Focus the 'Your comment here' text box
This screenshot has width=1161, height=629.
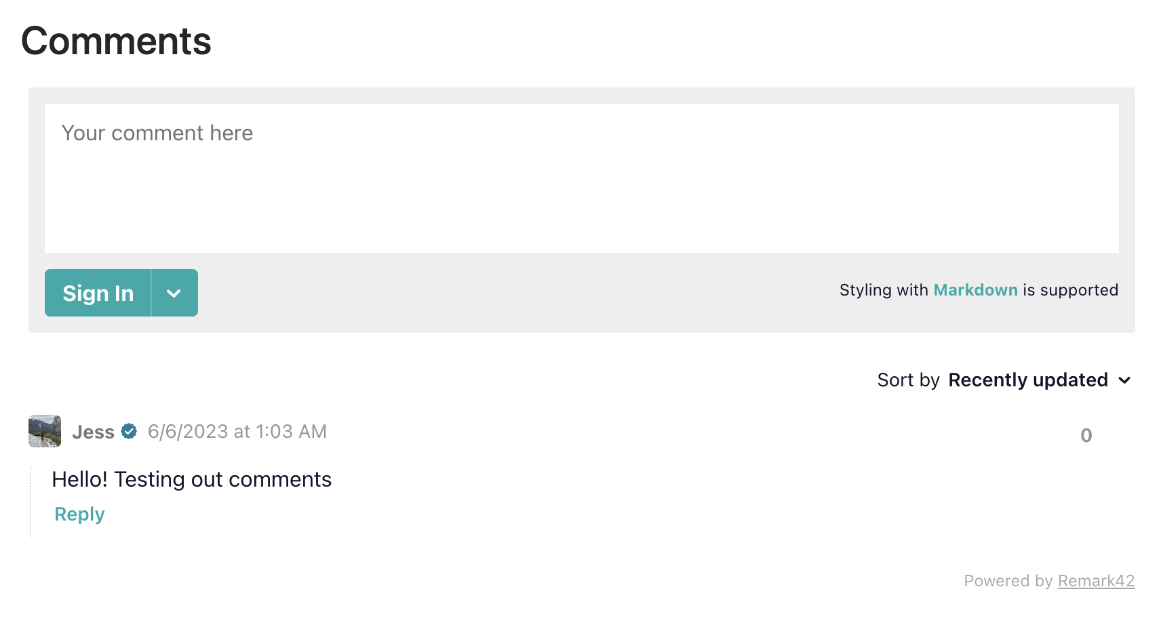(x=582, y=178)
